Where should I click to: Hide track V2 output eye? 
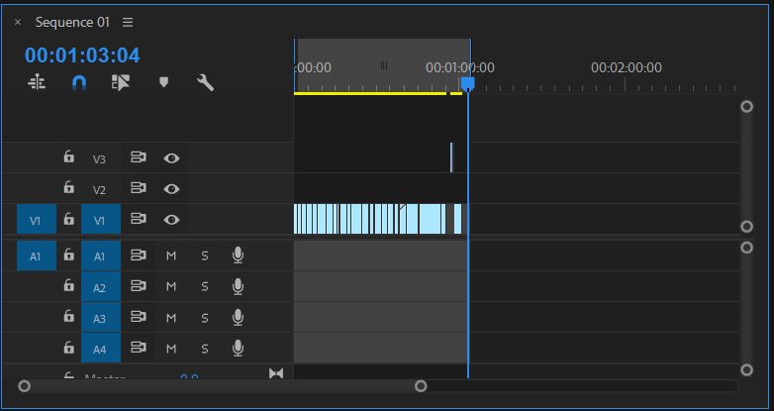171,189
